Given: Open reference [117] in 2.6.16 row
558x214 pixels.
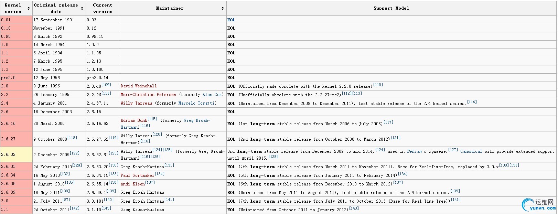Looking at the screenshot, I should 388,122.
